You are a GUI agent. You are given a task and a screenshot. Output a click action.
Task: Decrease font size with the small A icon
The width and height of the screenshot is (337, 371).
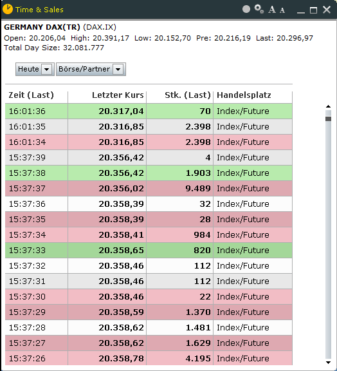pyautogui.click(x=282, y=10)
